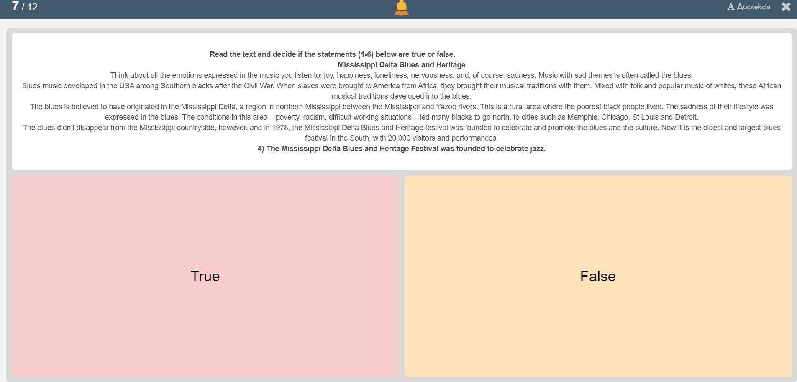Click the 'Mississippi Delta Blues and Heritage' title
The width and height of the screenshot is (797, 382).
pyautogui.click(x=401, y=65)
